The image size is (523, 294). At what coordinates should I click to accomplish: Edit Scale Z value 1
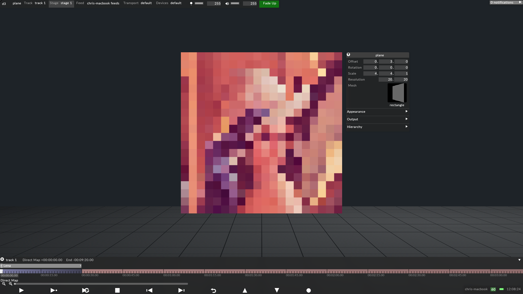[402, 73]
